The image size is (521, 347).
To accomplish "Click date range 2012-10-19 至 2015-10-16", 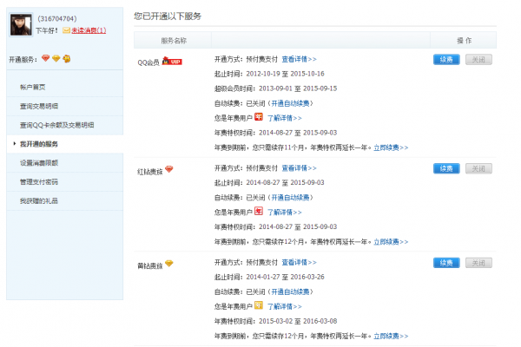I will coord(285,74).
